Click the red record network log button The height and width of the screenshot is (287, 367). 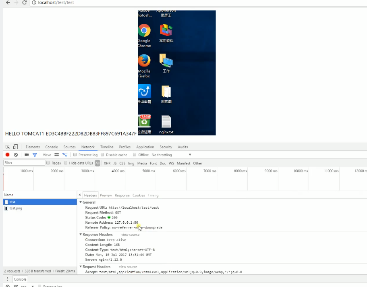tap(8, 155)
